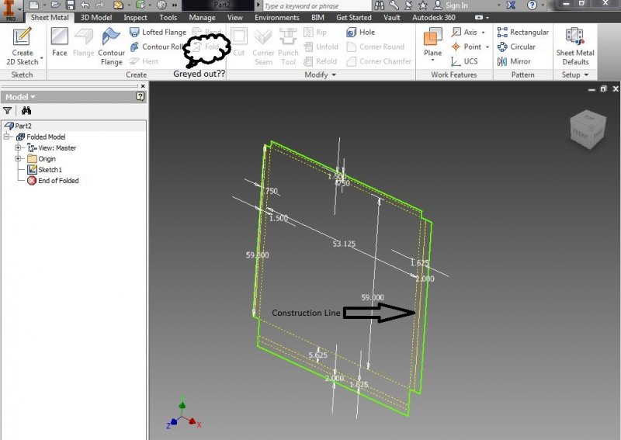Screen dimensions: 621x440
Task: Close the Model browser panel
Action: [143, 86]
